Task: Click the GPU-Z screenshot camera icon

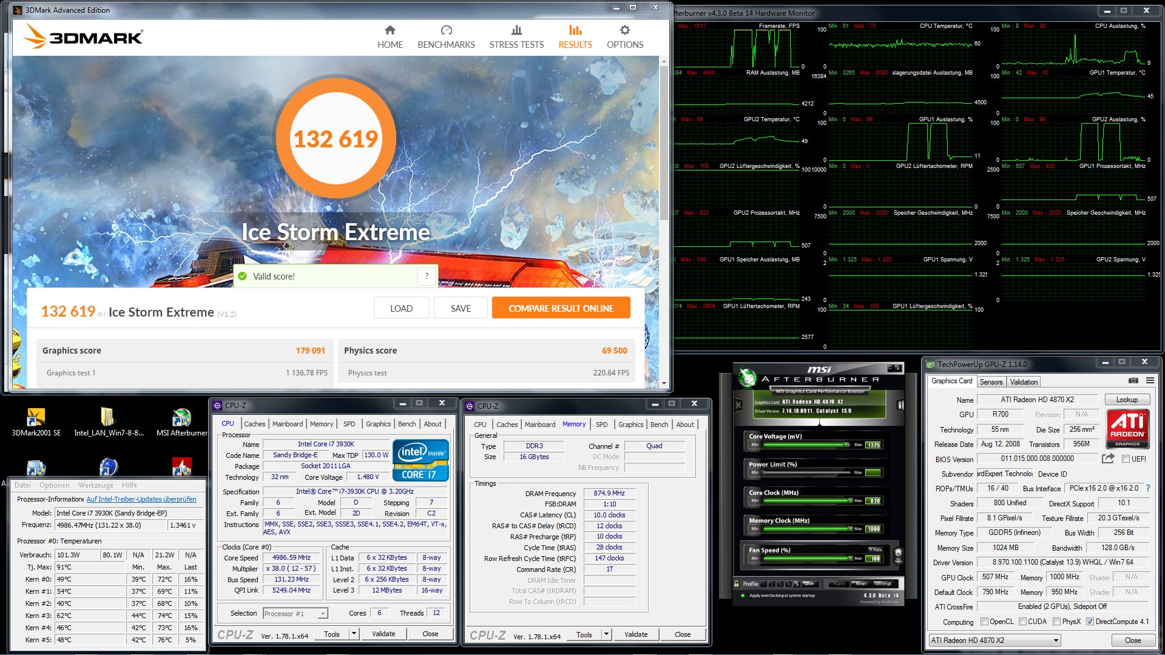Action: pos(1133,380)
